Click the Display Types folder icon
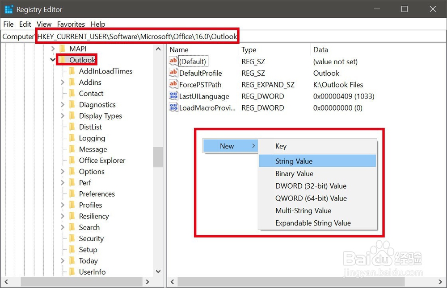Screen dimensions: 447x288 (72, 116)
